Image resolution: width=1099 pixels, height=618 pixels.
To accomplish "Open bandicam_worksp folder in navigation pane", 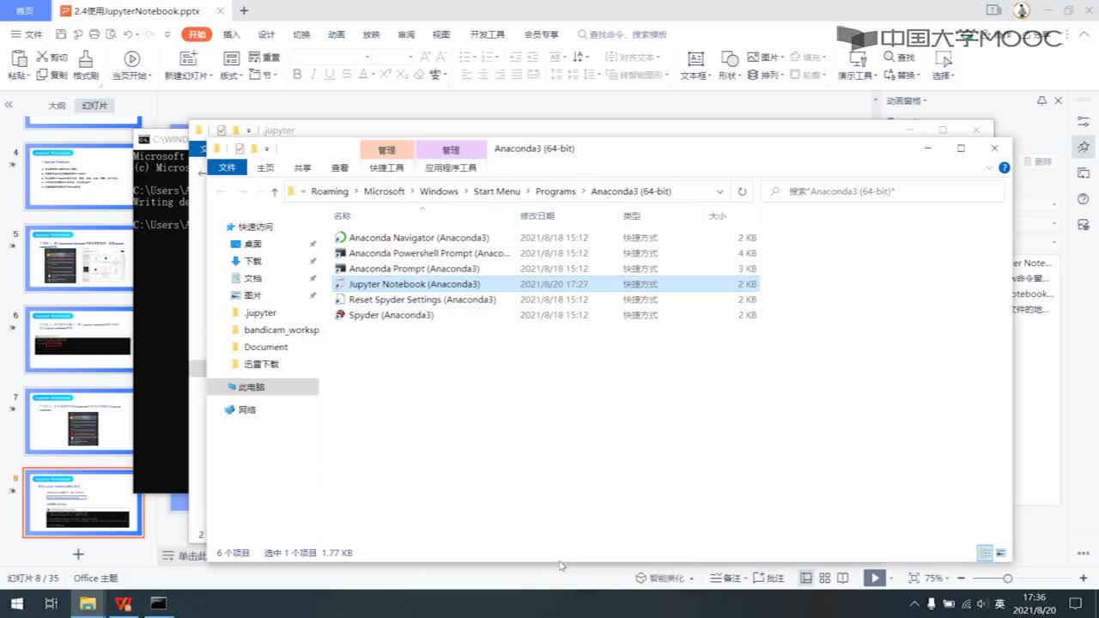I will click(x=275, y=330).
